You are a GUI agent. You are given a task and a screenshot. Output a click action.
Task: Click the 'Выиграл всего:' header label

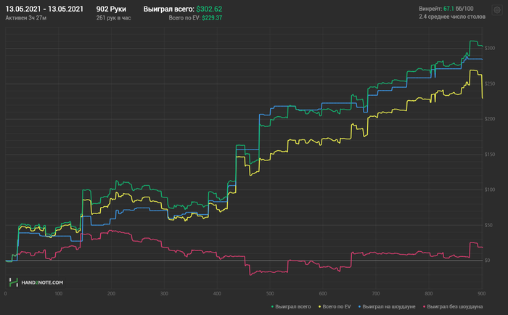169,9
